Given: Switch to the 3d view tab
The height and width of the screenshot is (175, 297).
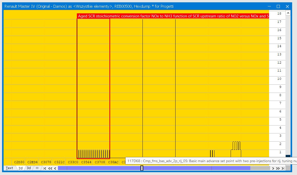Looking at the screenshot, I should pos(29,168).
